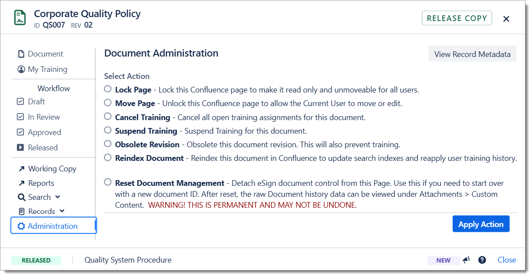Choose the Obsolete Revision radio button
Image resolution: width=532 pixels, height=277 pixels.
click(108, 144)
